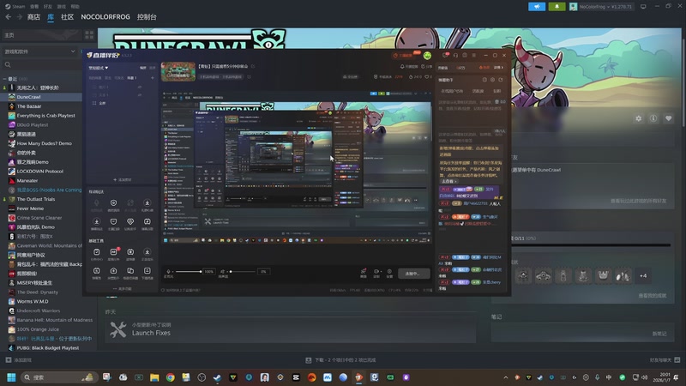Image resolution: width=686 pixels, height=386 pixels.
Task: Toggle visibility of second source in scene list
Action: [140, 95]
